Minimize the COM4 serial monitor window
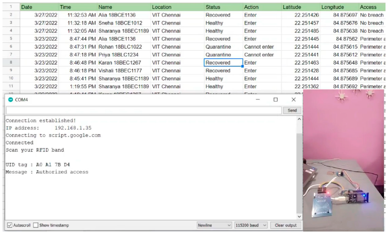388x234 pixels. (257, 100)
